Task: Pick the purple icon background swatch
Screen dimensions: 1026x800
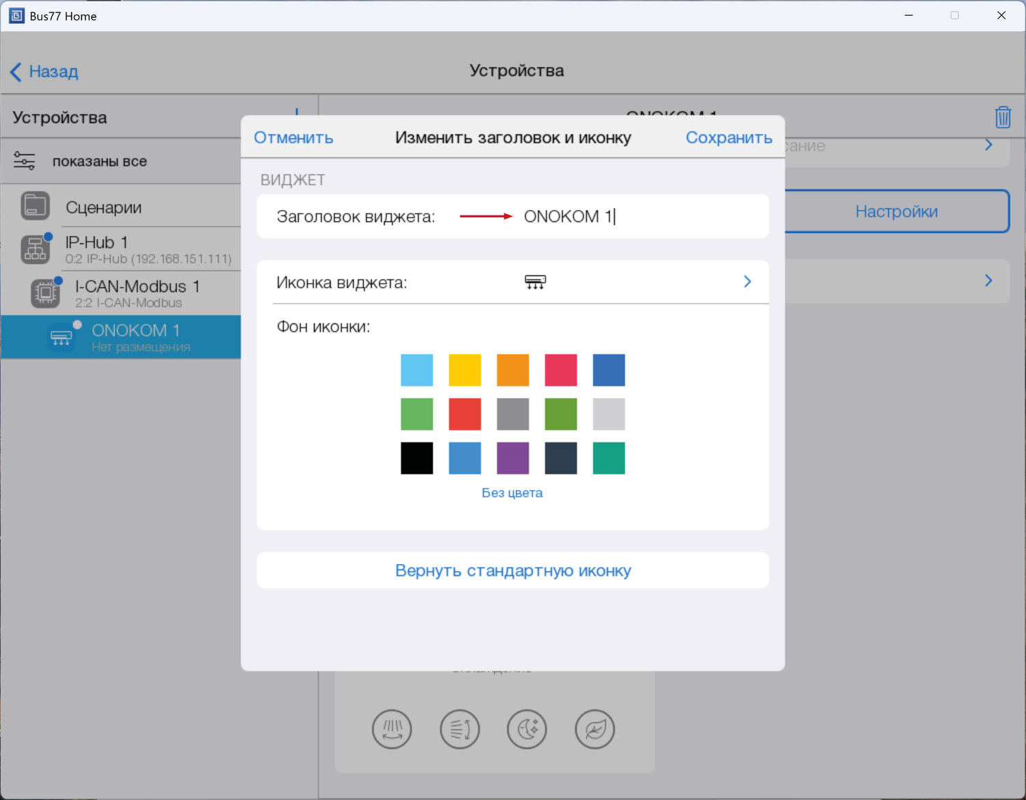Action: click(512, 457)
